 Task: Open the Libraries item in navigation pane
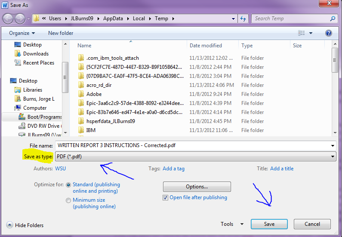pos(33,90)
